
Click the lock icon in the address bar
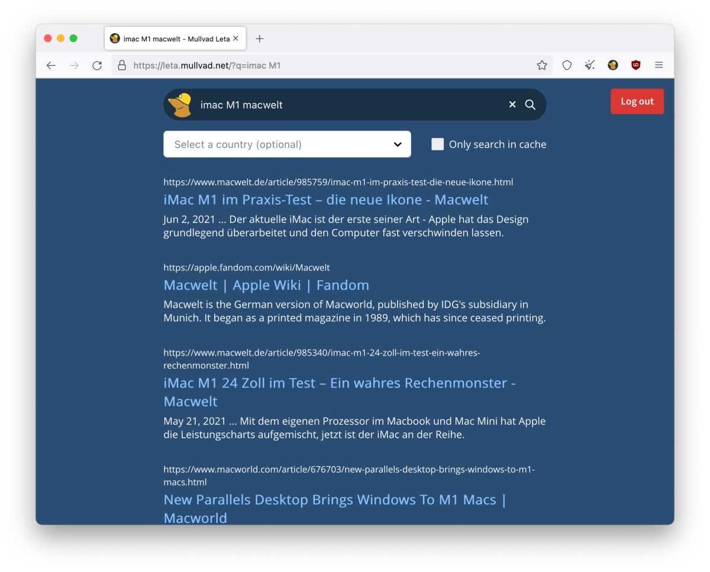[x=122, y=66]
